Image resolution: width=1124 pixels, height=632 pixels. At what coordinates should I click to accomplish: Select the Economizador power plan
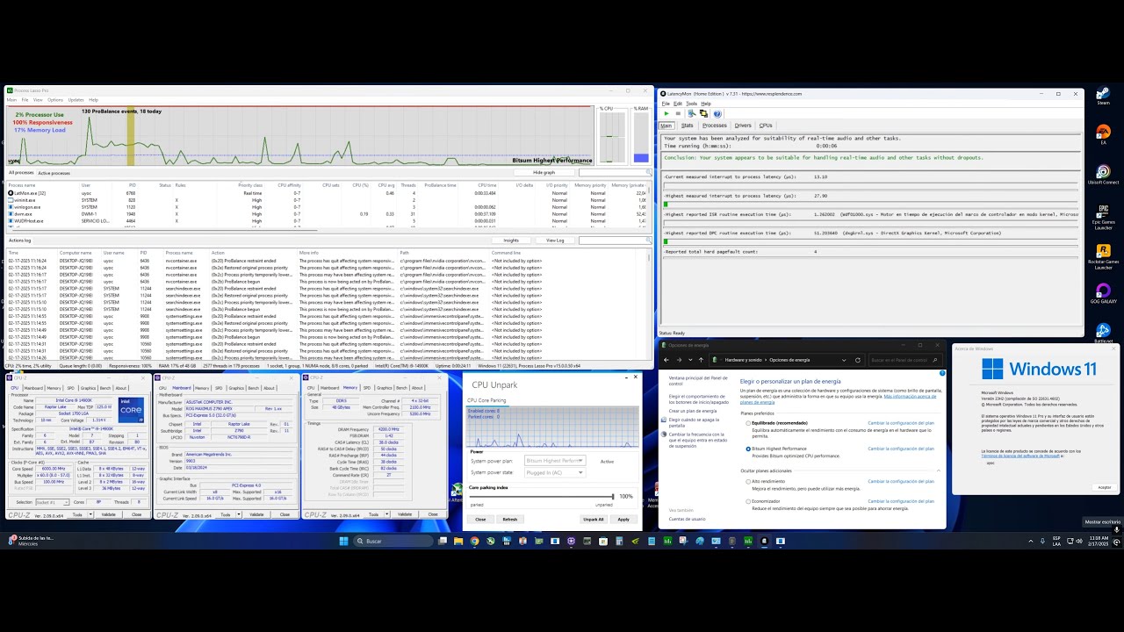coord(749,502)
